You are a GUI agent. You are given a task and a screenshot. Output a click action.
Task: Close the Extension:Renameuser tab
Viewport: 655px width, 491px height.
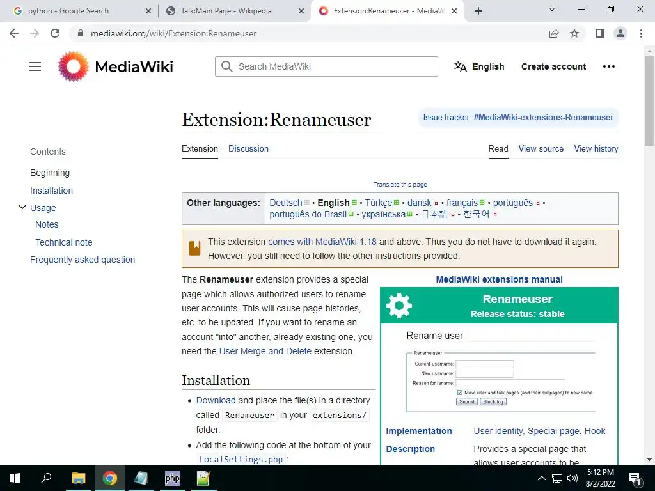click(x=455, y=12)
